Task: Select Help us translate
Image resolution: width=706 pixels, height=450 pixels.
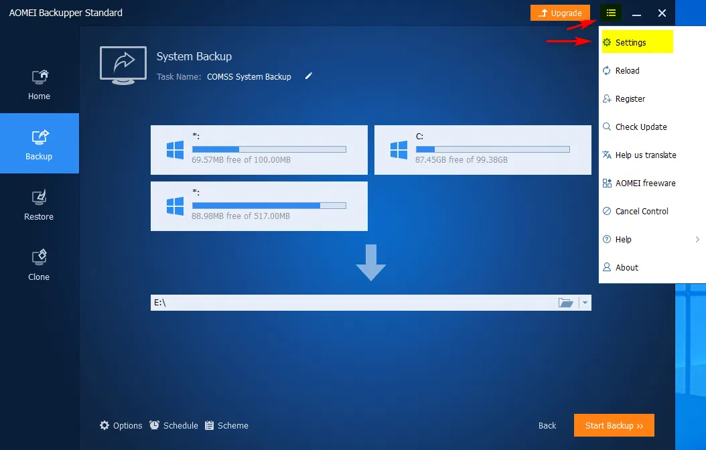Action: coord(652,155)
